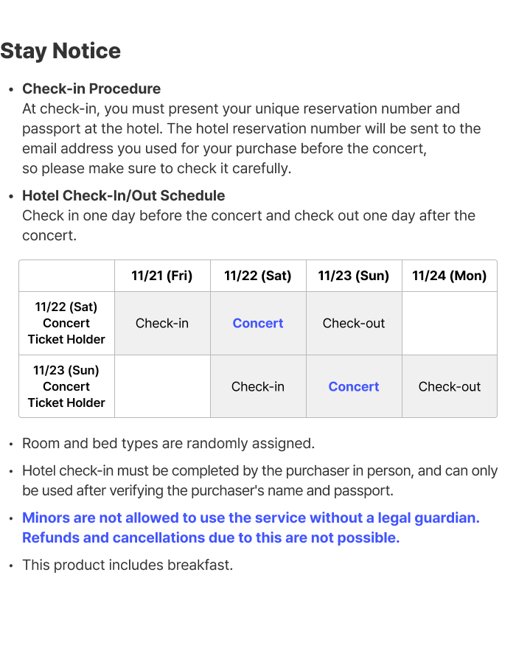Screen dimensions: 516x648
Task: Click the Check-out cell under 11/23 (Sun)
Action: coord(354,323)
